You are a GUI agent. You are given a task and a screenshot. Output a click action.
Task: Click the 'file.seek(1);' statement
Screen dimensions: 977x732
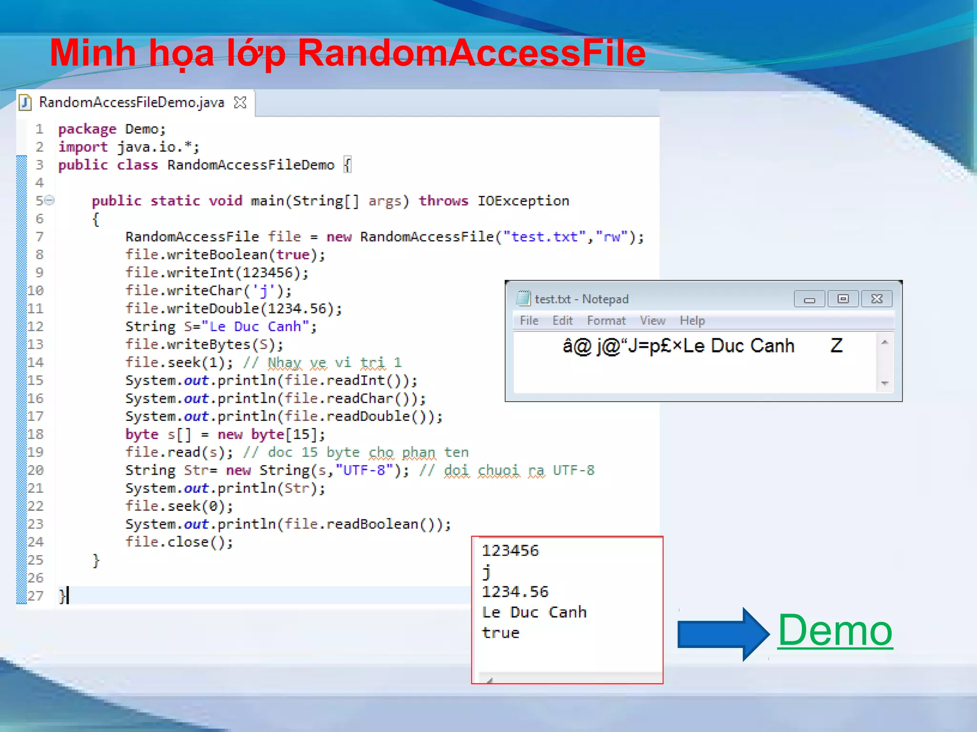[179, 363]
